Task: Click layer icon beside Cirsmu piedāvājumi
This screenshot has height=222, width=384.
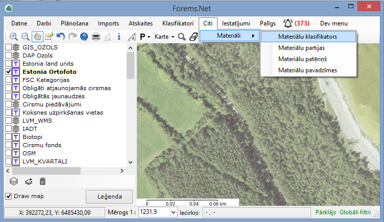Action: pyautogui.click(x=16, y=104)
